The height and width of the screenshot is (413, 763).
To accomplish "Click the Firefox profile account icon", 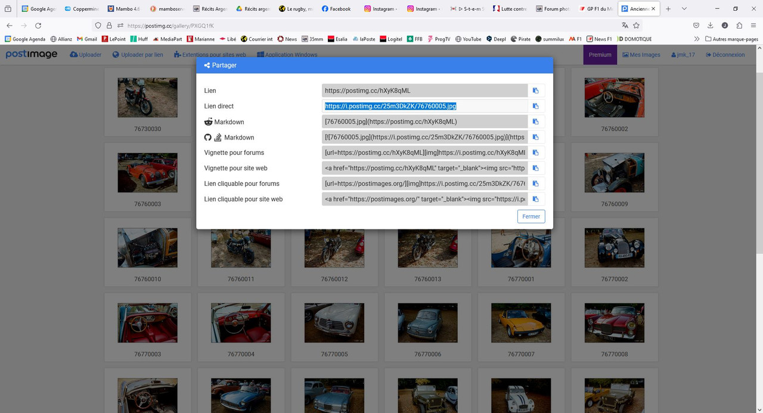I will click(725, 26).
